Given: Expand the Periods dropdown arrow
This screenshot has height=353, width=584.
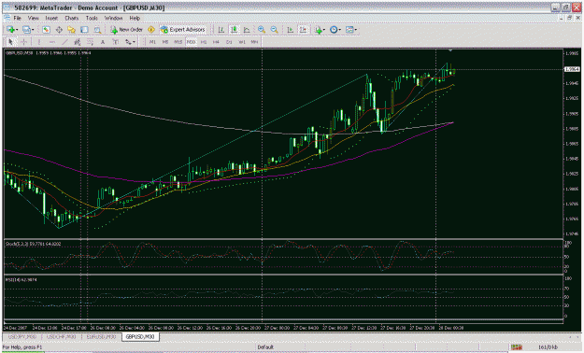Looking at the screenshot, I should point(340,30).
